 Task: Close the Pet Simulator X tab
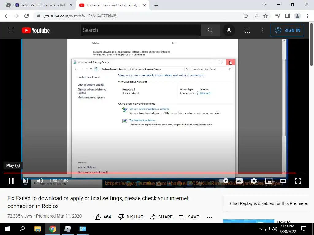(x=71, y=5)
